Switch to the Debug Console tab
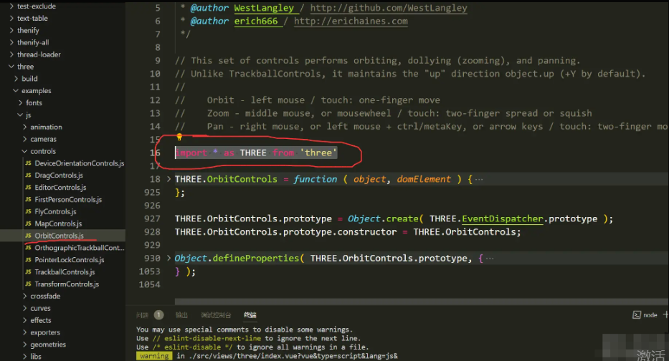Viewport: 669px width, 361px height. coord(216,315)
